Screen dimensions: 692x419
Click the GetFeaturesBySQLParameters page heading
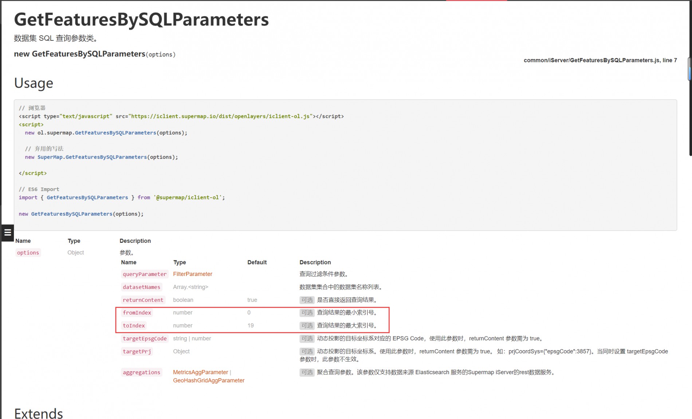click(141, 20)
